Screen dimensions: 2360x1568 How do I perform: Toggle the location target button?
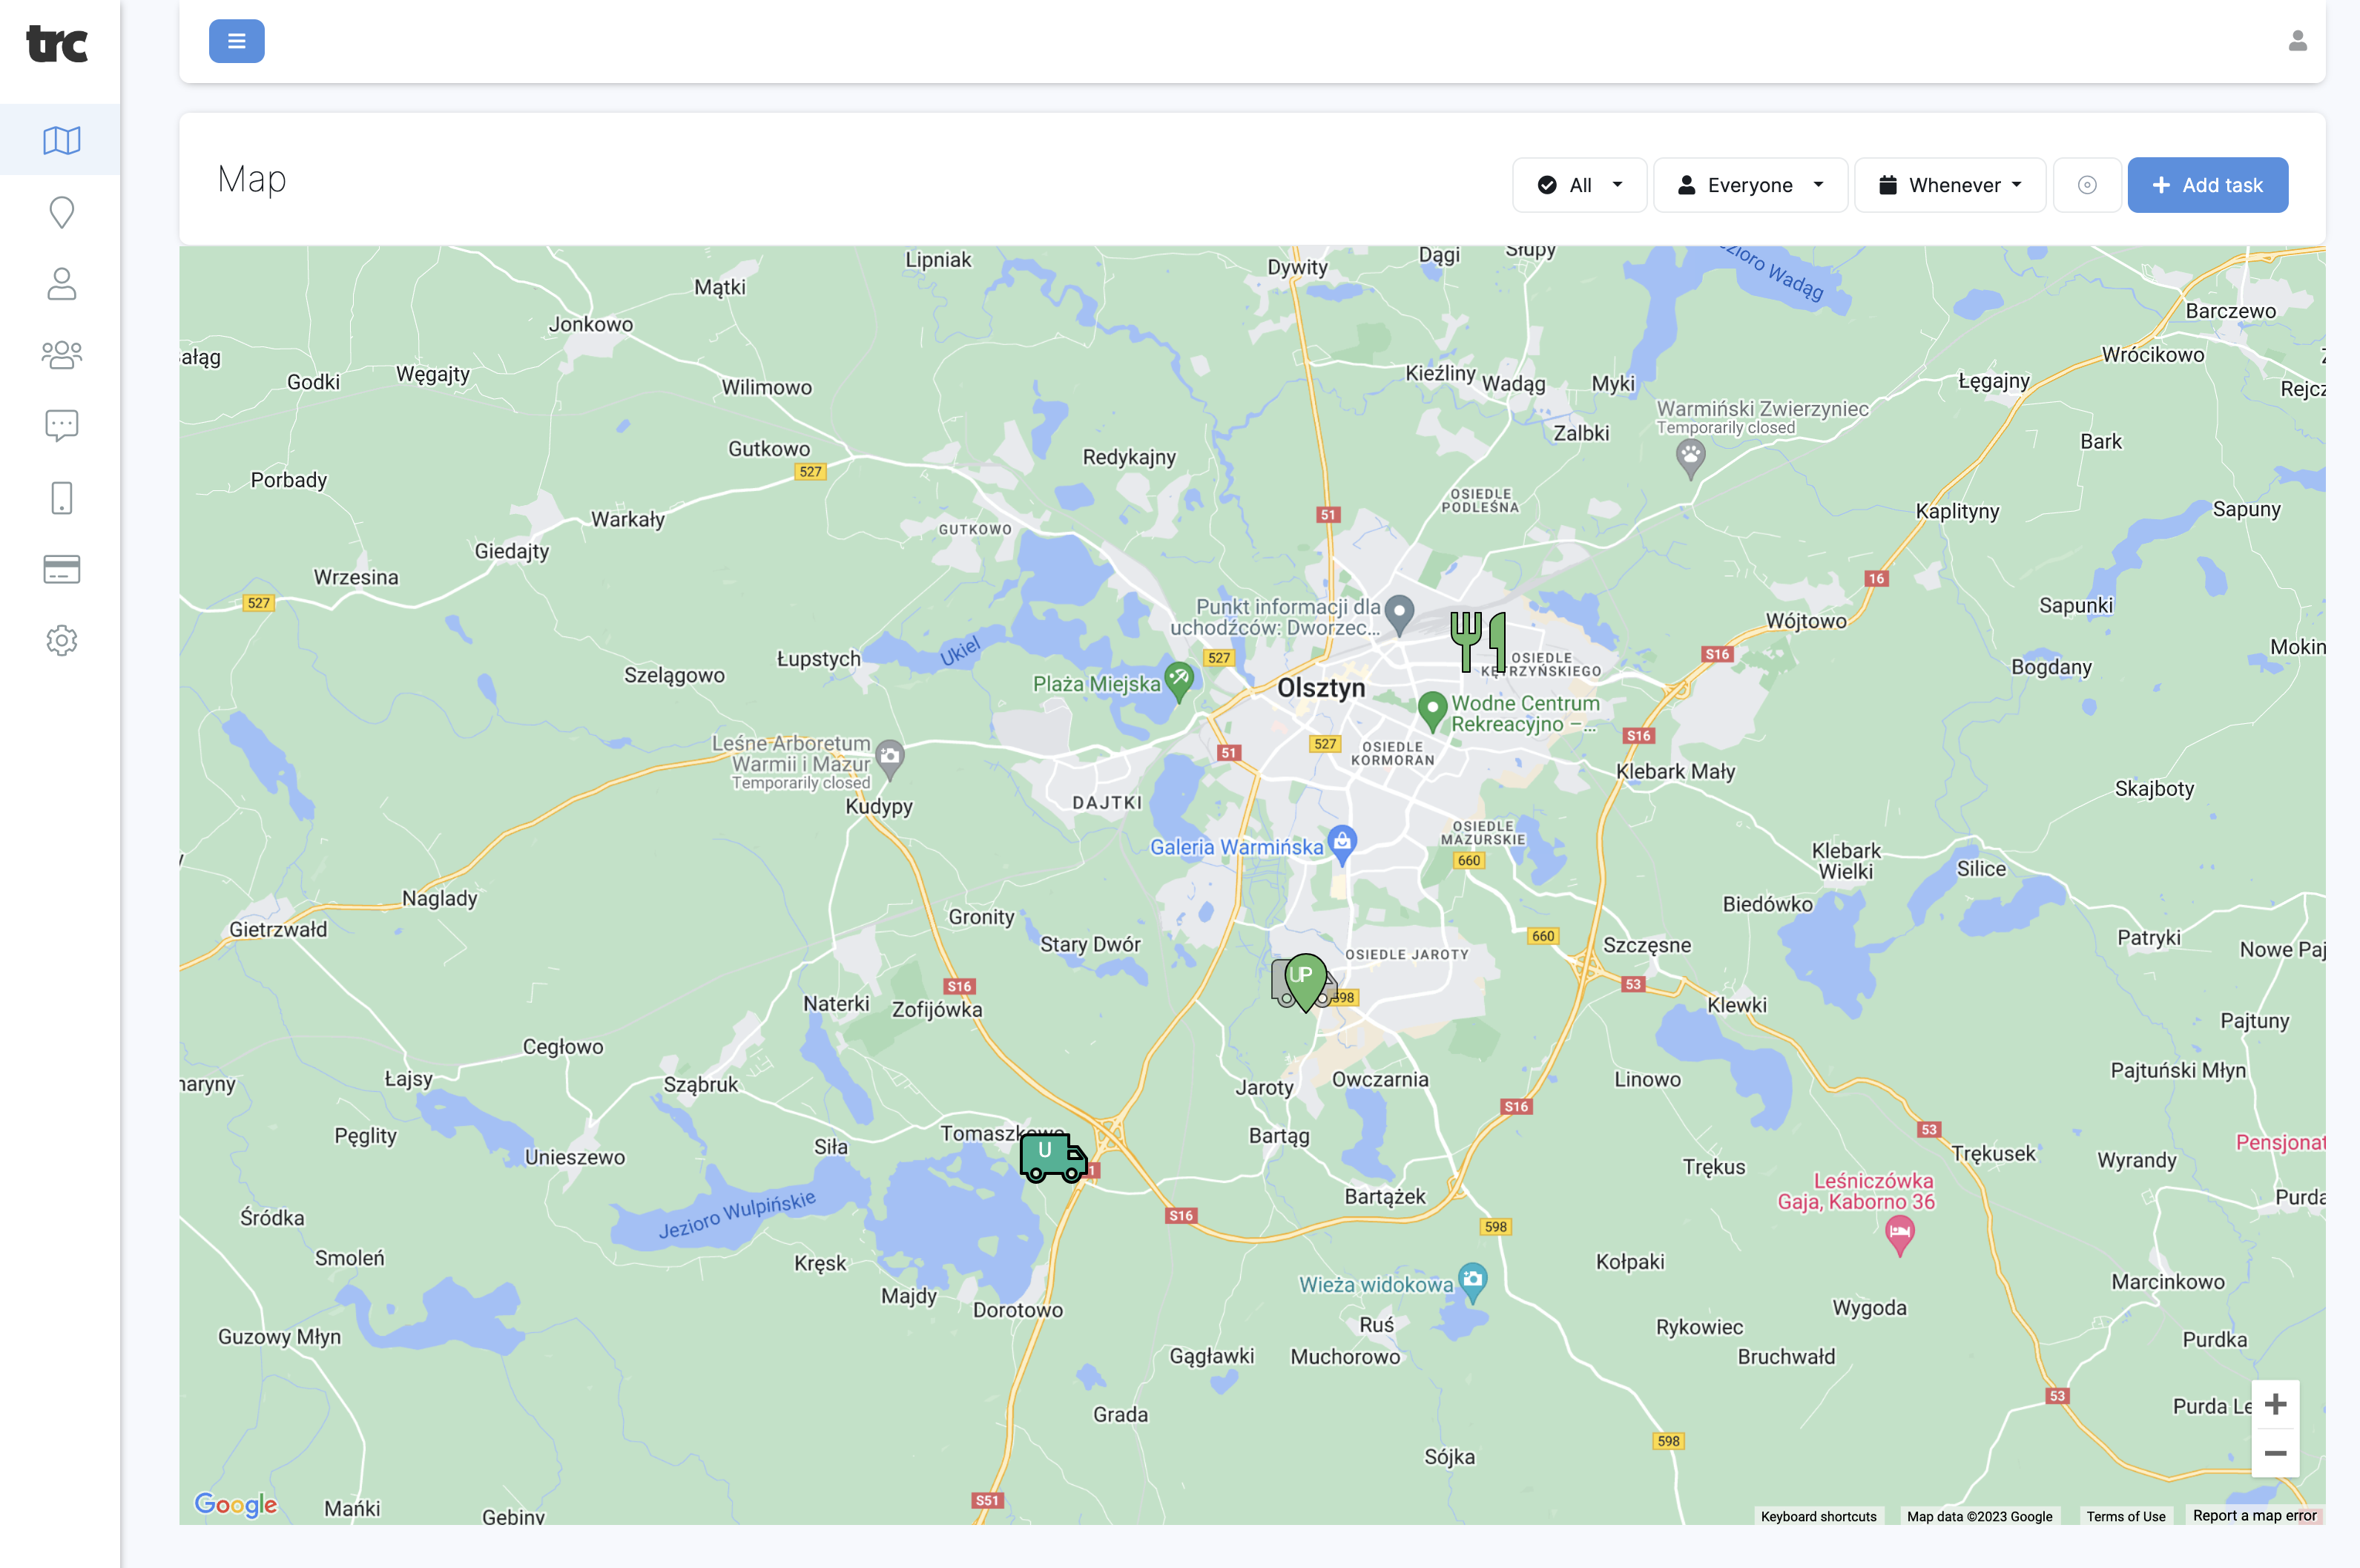click(x=2086, y=185)
